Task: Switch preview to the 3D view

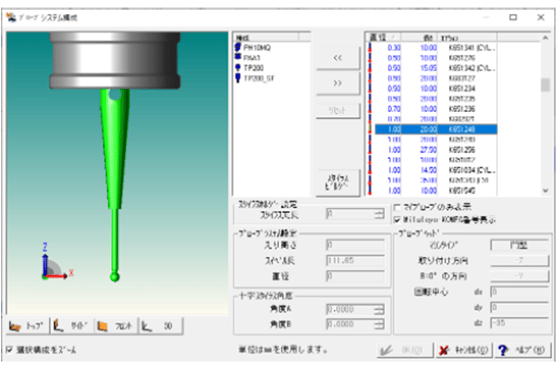Action: click(x=161, y=326)
